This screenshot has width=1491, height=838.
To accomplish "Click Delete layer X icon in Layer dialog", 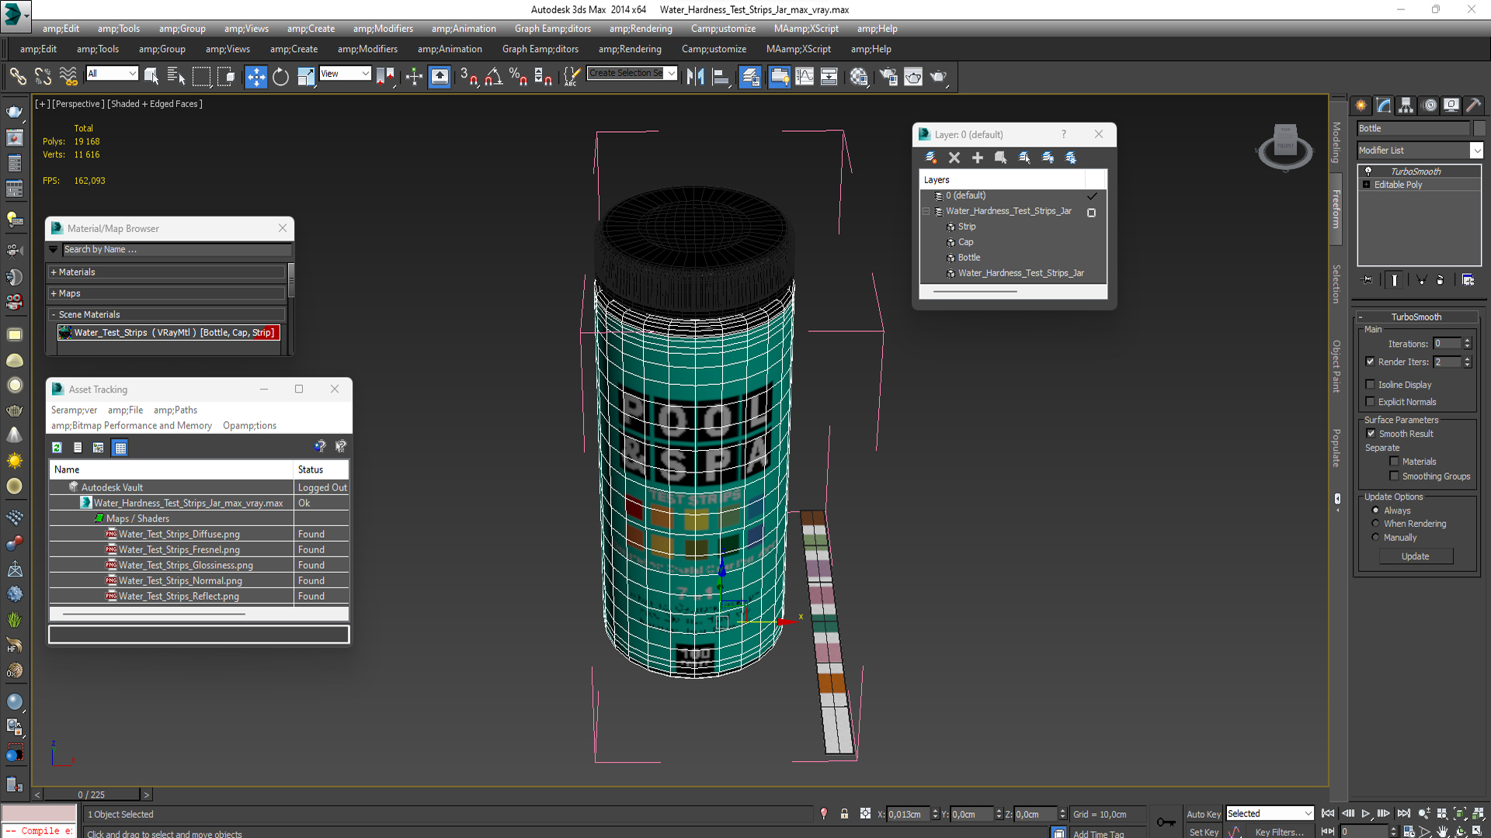I will click(x=954, y=158).
